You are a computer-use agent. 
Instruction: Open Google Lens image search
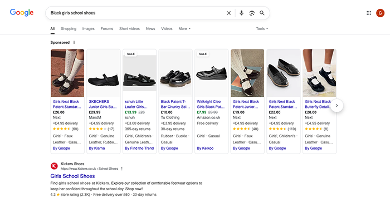252,13
